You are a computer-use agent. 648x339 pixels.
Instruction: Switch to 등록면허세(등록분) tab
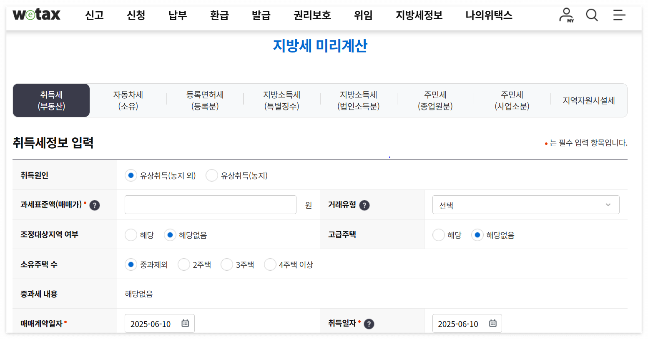[205, 100]
